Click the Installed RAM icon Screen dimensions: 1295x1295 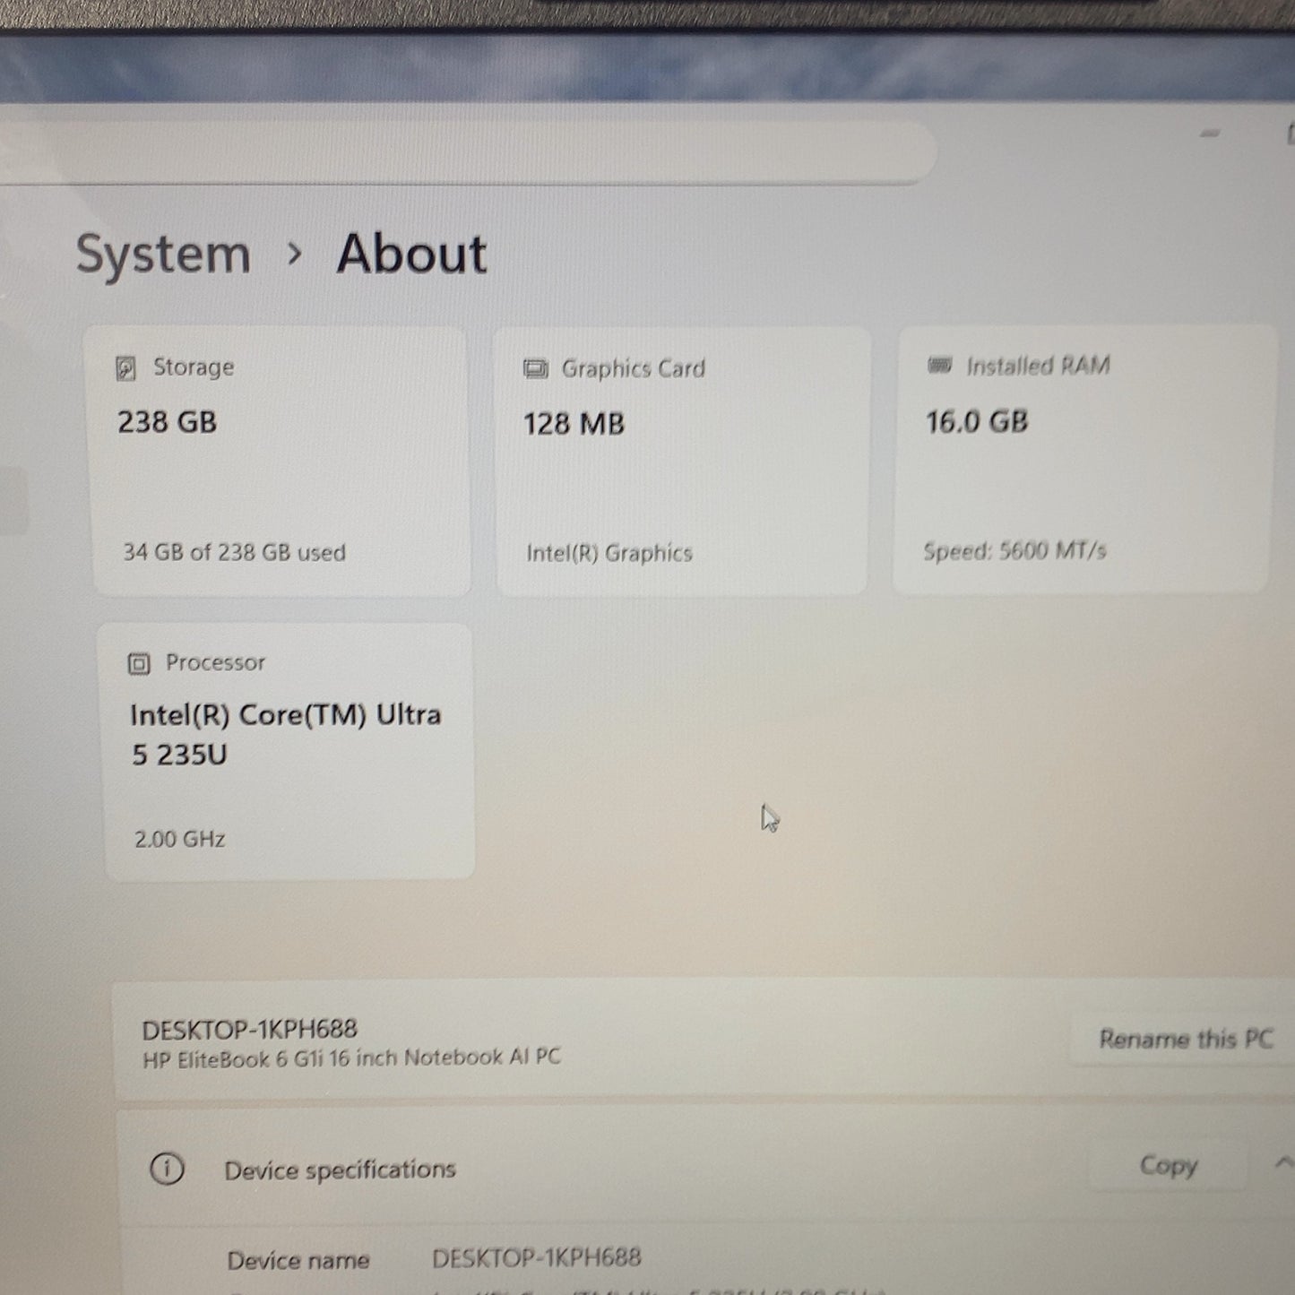pyautogui.click(x=939, y=365)
